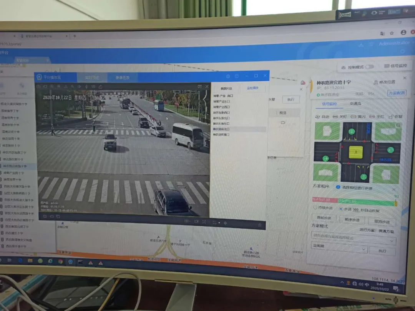Image resolution: width=415 pixels, height=311 pixels.
Task: Select the 黄闪 yellow flash control
Action: click(x=358, y=117)
